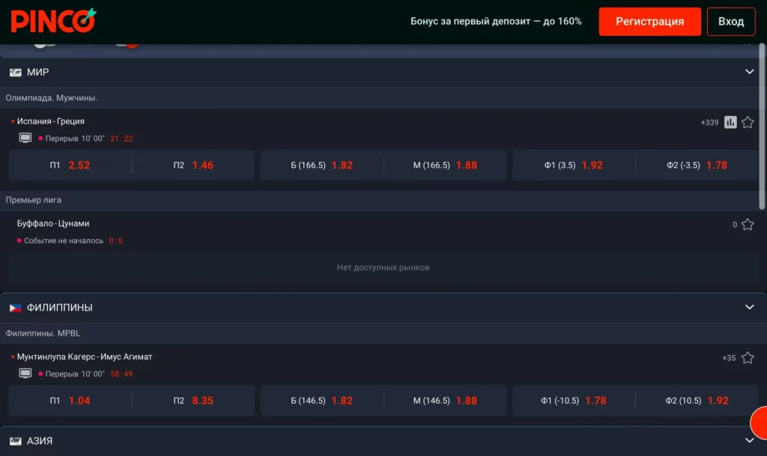The image size is (767, 456).
Task: Select П2 odds 8.35
Action: [193, 401]
